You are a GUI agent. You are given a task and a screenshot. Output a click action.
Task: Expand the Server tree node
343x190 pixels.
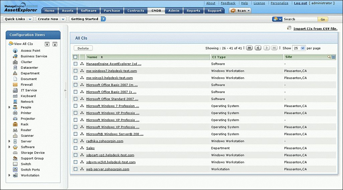(9, 141)
